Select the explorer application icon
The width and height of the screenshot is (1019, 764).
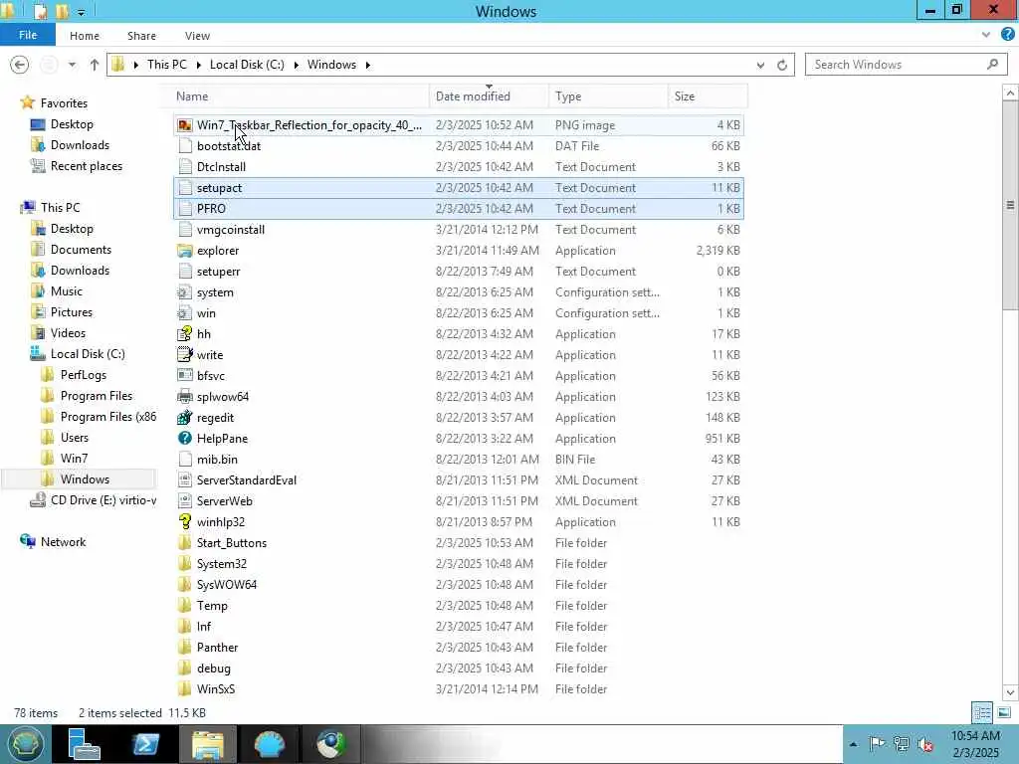(x=184, y=250)
